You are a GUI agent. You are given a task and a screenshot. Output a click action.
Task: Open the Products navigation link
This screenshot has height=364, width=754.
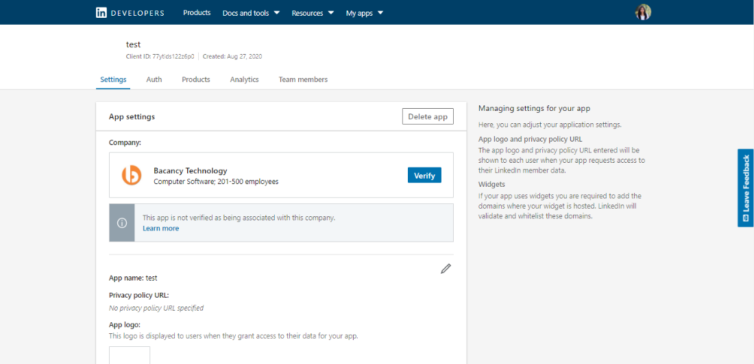coord(197,12)
